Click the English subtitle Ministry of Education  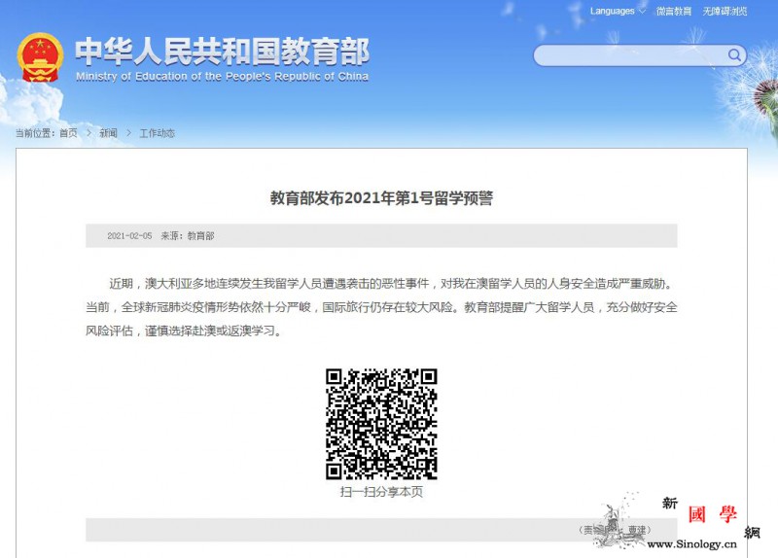click(222, 77)
